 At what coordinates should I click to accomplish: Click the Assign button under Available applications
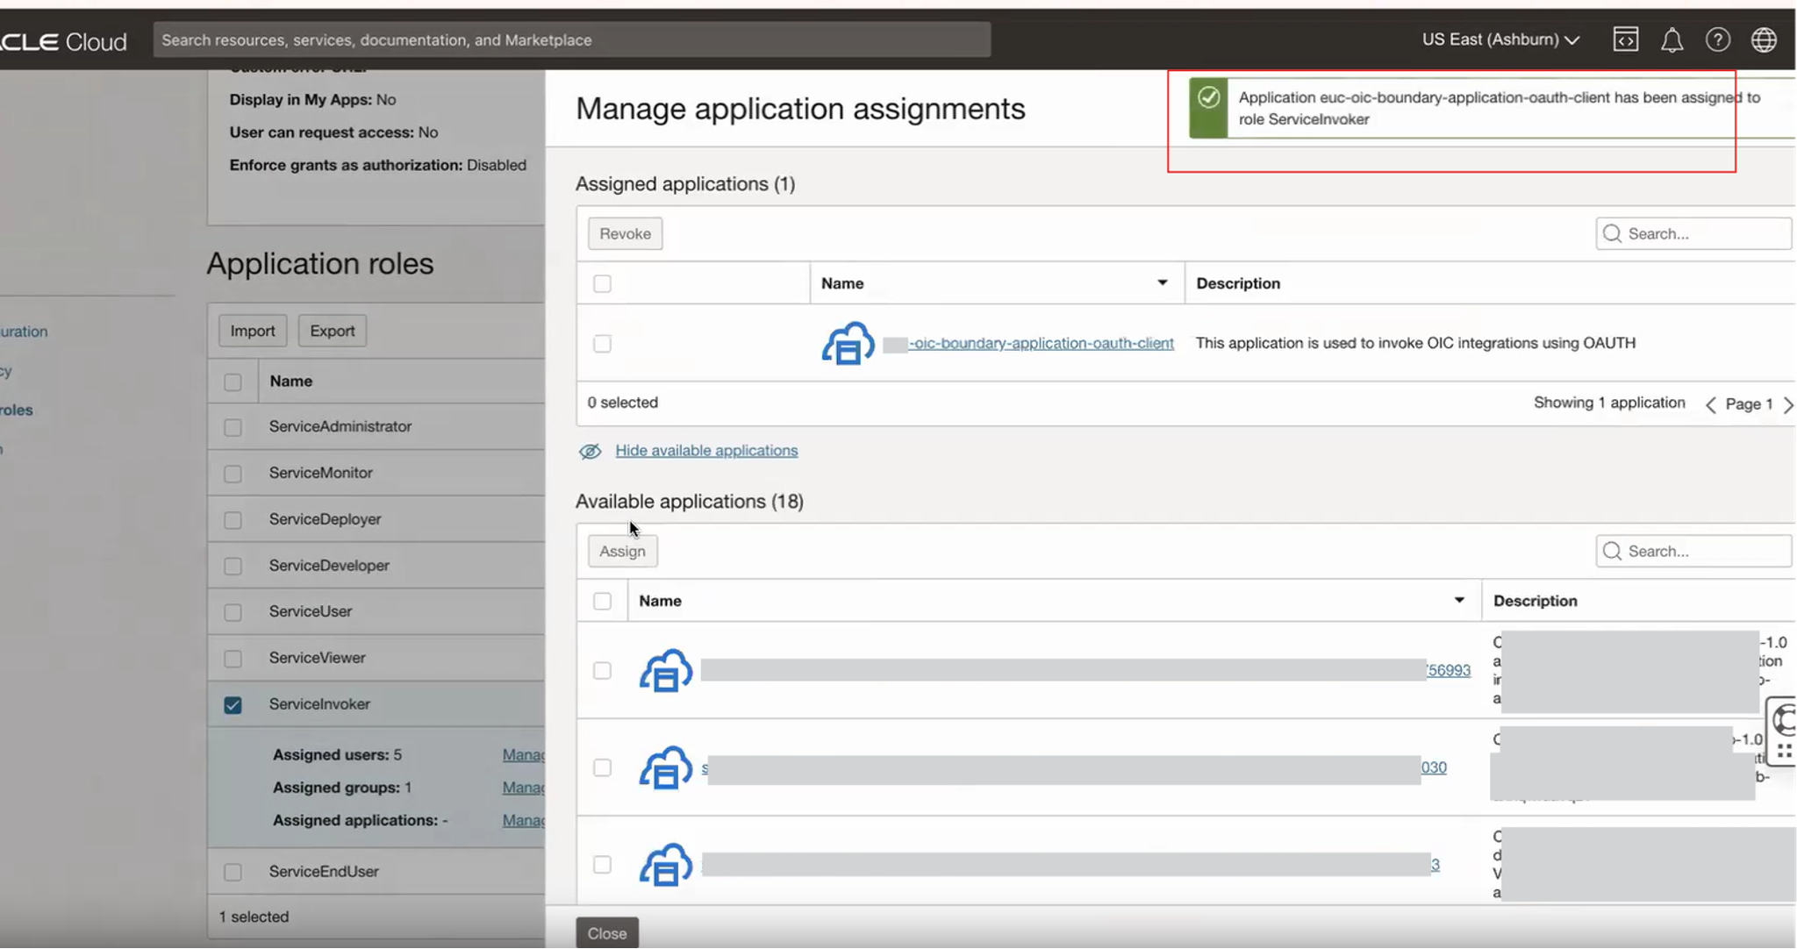click(x=622, y=551)
